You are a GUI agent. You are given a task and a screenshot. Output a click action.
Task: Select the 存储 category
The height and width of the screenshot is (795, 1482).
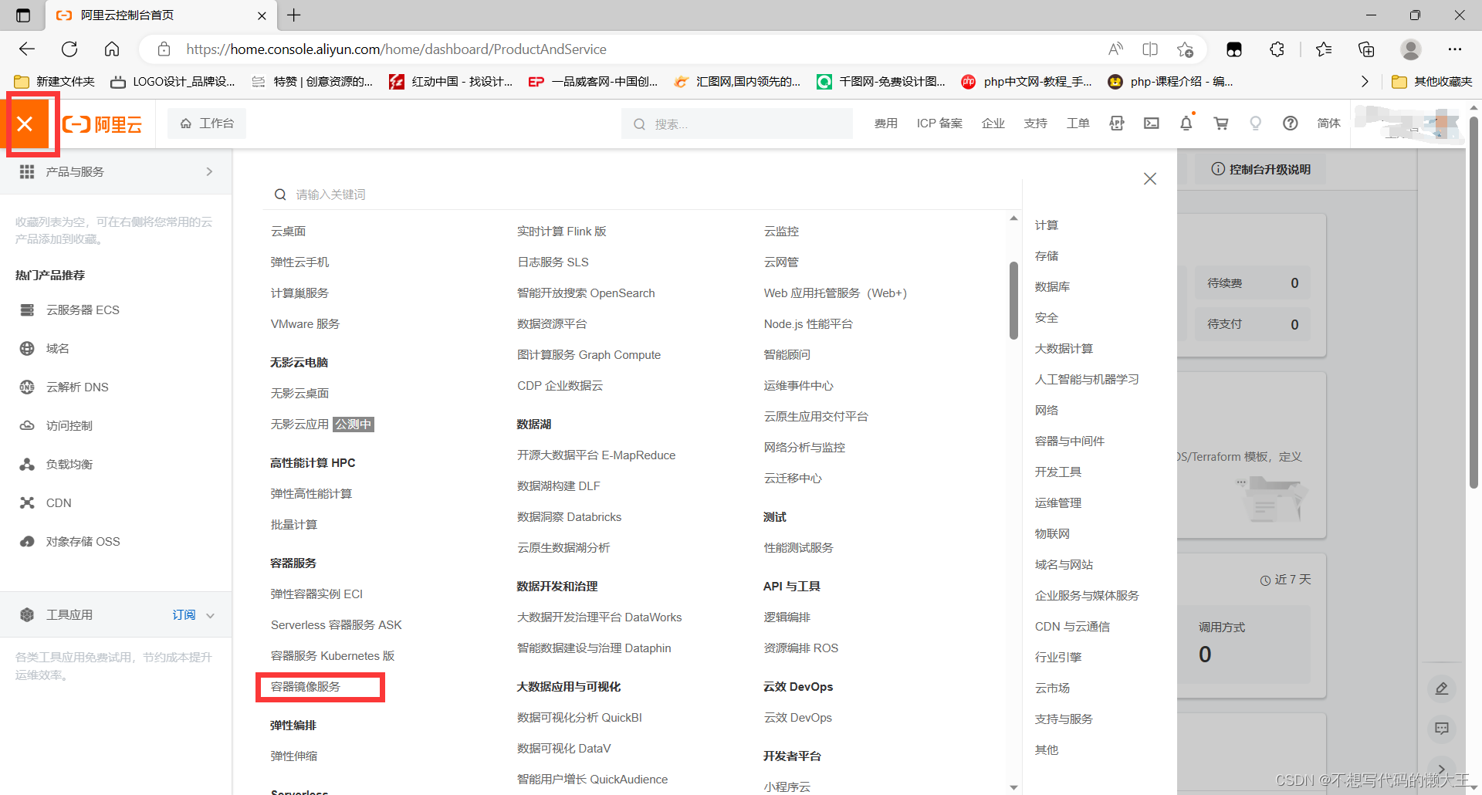(1047, 255)
